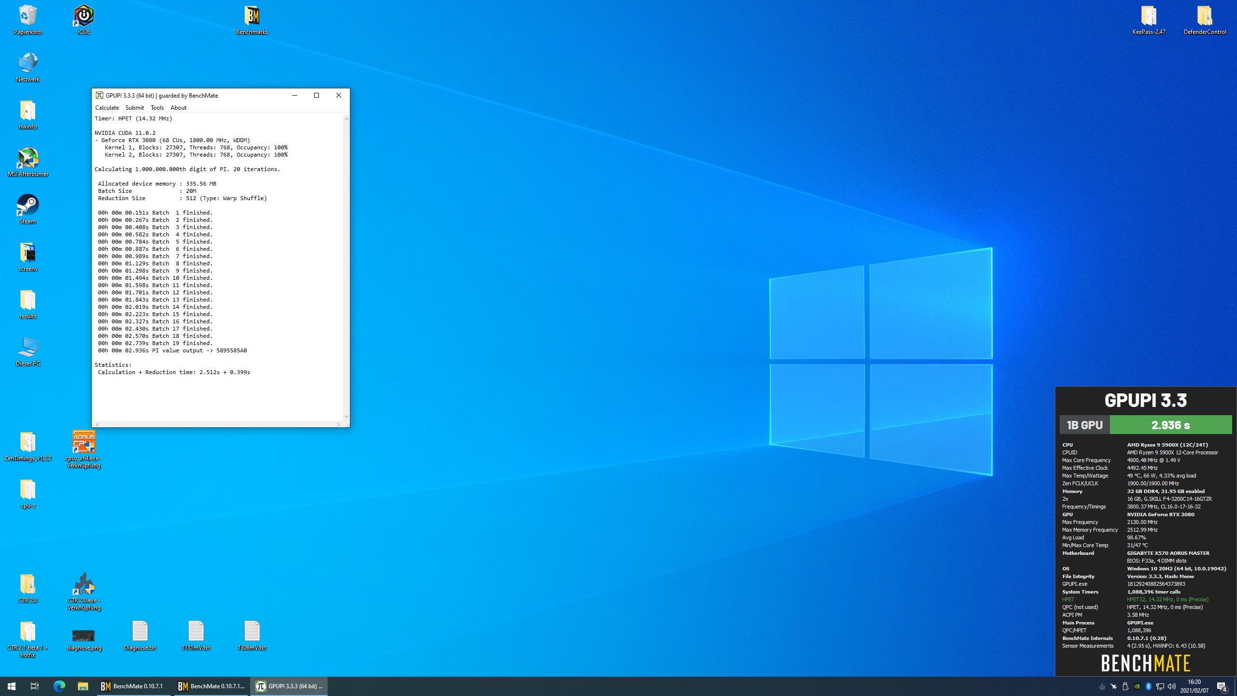Select the cpu-z folder icon

(28, 493)
